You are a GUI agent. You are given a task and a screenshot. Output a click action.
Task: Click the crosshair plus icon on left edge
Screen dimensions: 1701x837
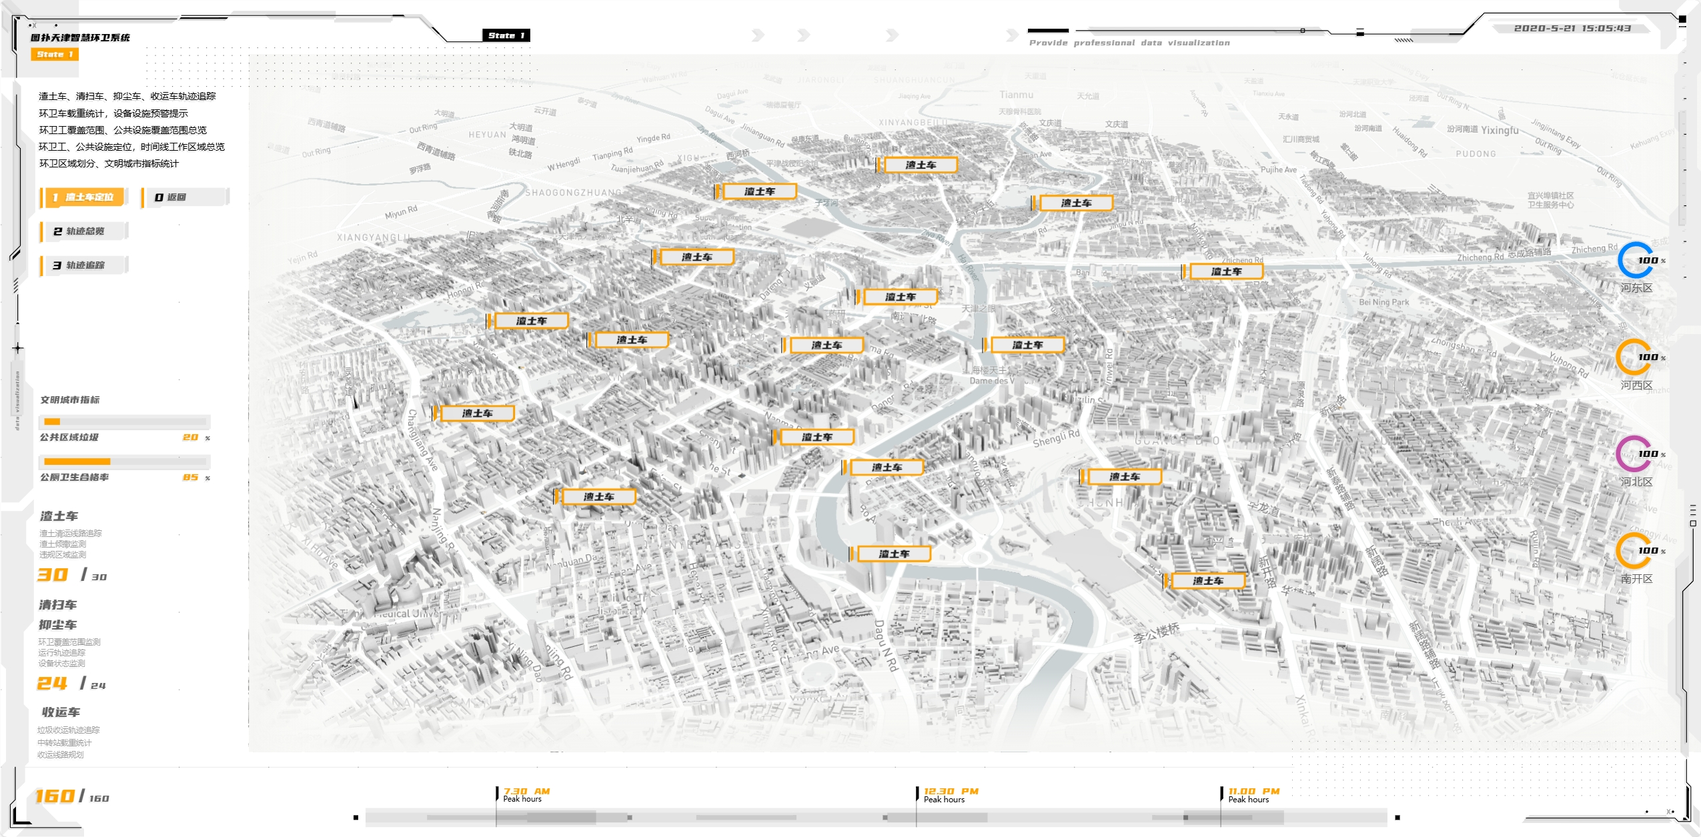18,348
